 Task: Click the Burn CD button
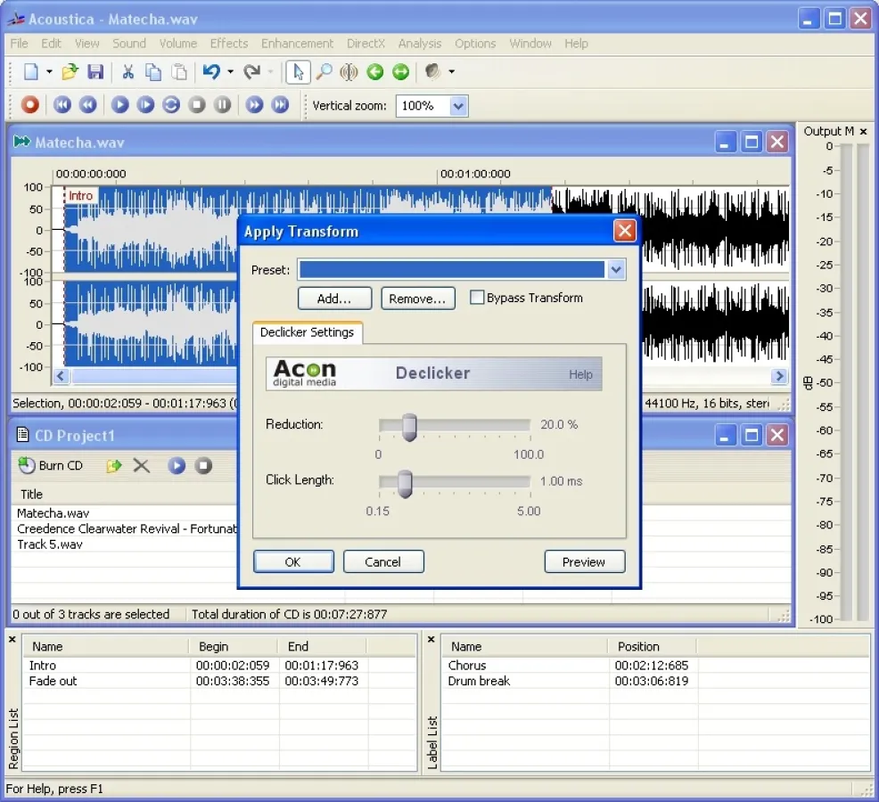51,465
